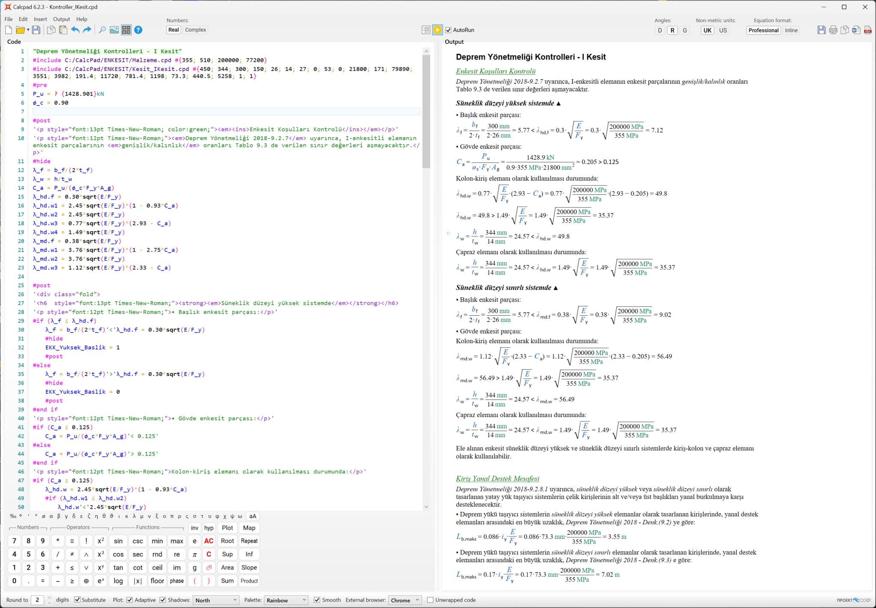Click the Round to digits field

(38, 600)
